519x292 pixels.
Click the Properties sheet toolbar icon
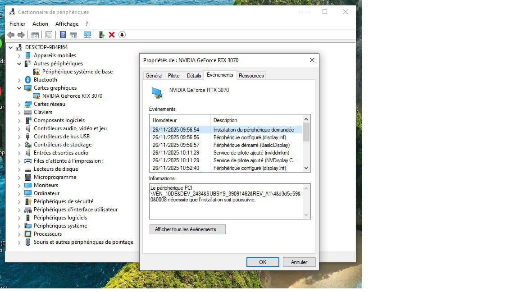[x=49, y=35]
